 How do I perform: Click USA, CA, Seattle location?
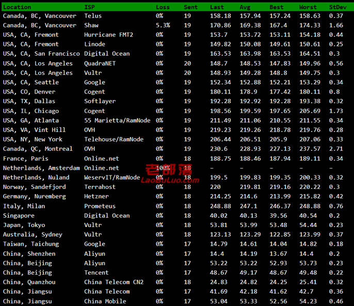pyautogui.click(x=31, y=83)
